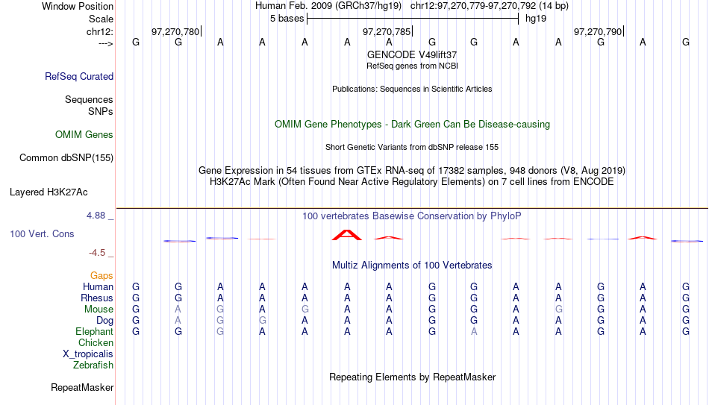Click the Common dbSNP(155) track label
709x405 pixels.
coord(66,158)
